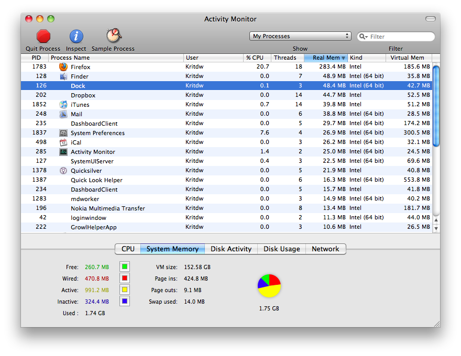
Task: Click the Finder icon in process list
Action: coord(63,76)
